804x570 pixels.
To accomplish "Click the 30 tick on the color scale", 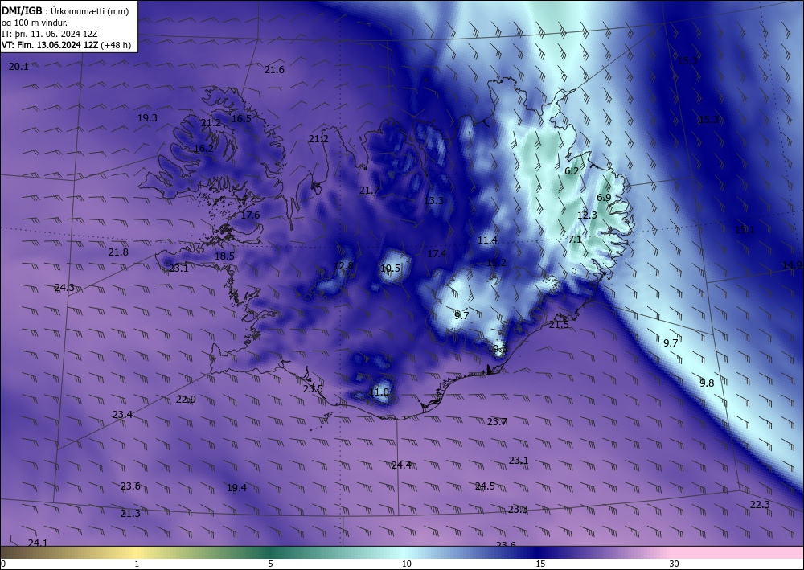I will 675,564.
